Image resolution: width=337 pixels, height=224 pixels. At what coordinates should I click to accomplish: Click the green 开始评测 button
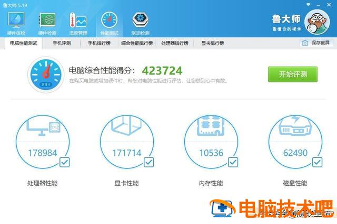click(x=293, y=74)
